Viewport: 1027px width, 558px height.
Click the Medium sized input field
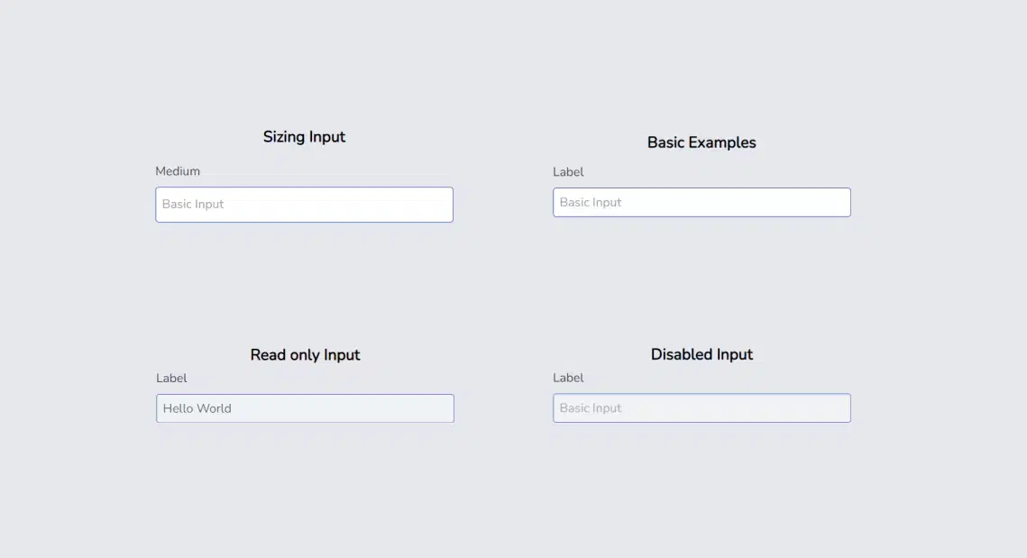tap(304, 205)
